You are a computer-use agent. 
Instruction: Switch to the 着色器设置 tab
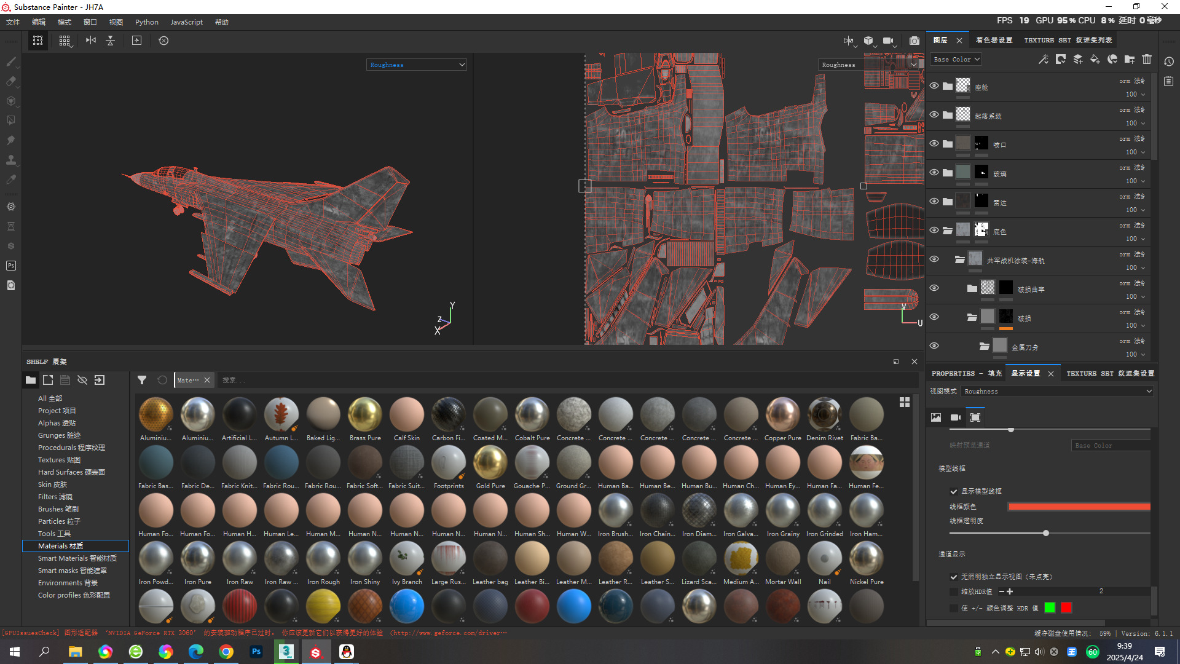tap(994, 40)
